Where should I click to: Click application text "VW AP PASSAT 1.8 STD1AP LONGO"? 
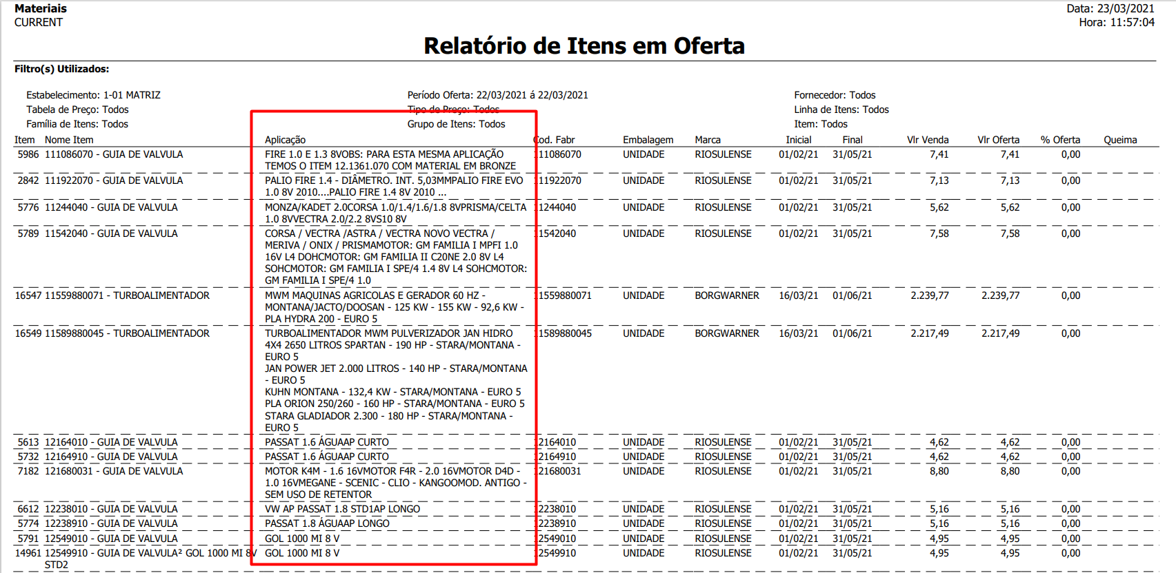click(x=342, y=509)
